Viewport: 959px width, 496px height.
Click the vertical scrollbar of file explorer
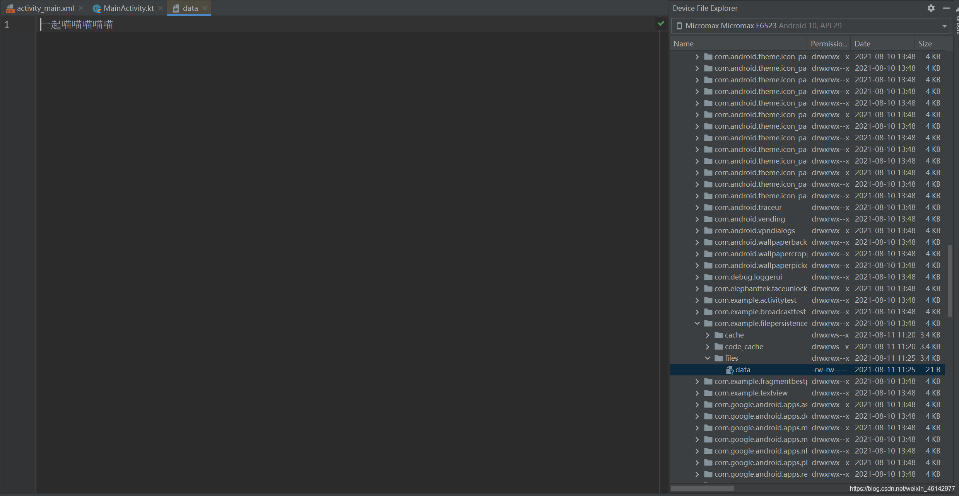click(x=950, y=280)
